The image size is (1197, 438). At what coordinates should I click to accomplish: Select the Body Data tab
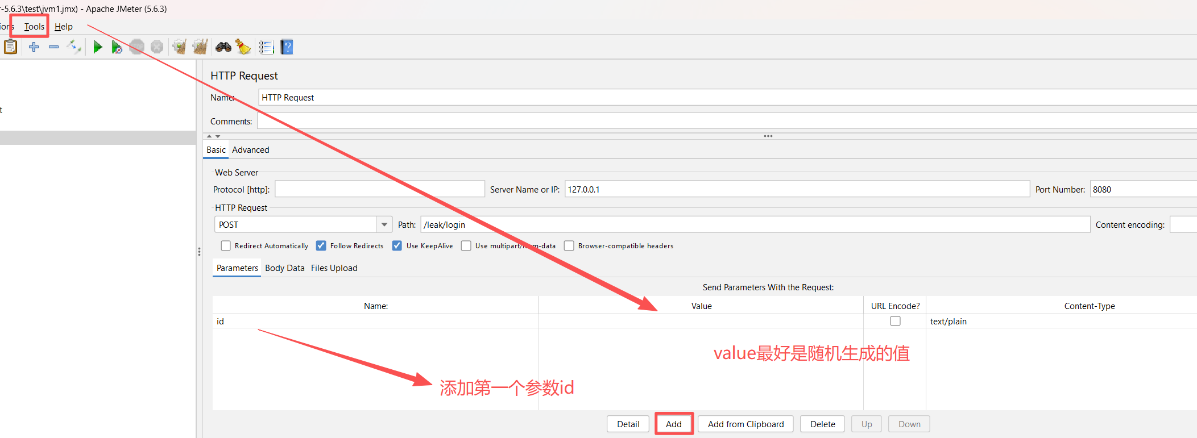[x=285, y=268]
